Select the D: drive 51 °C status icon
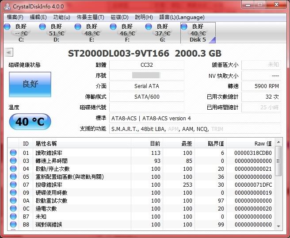 42,27
